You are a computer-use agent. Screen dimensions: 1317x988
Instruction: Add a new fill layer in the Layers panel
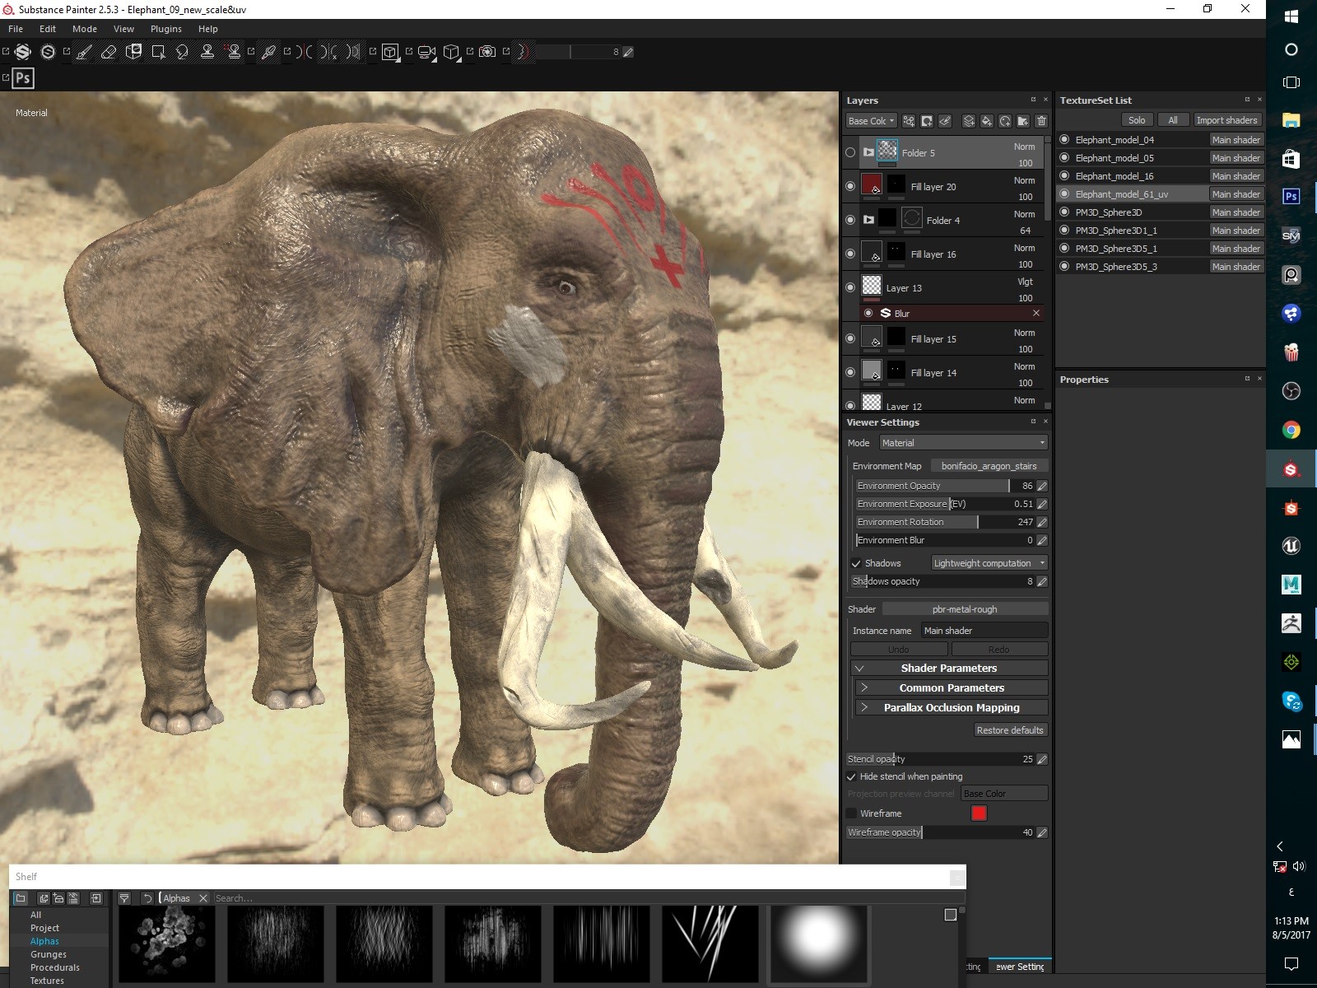pyautogui.click(x=986, y=121)
